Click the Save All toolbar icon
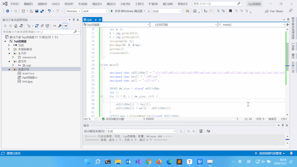Screen dimensions: 297x167 click(x=42, y=11)
